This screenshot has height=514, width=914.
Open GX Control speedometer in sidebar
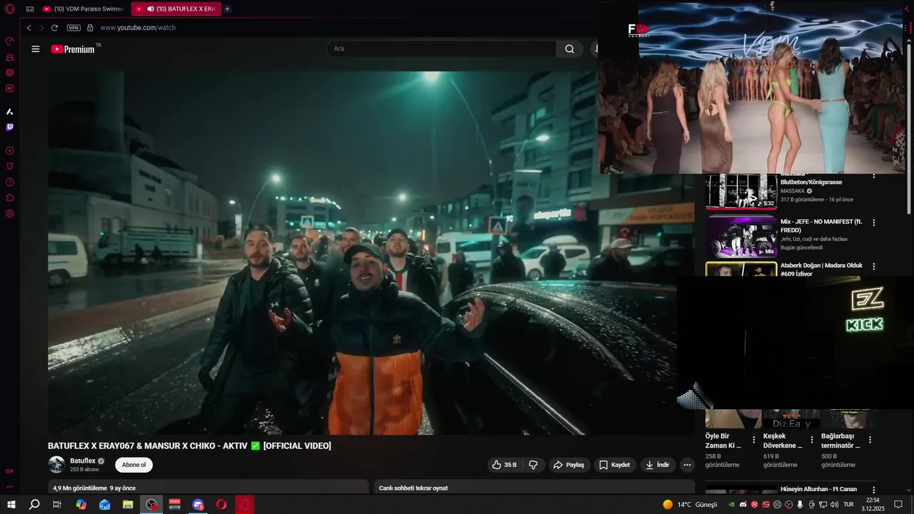(x=10, y=41)
